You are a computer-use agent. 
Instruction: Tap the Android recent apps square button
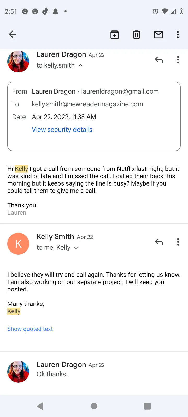148,406
